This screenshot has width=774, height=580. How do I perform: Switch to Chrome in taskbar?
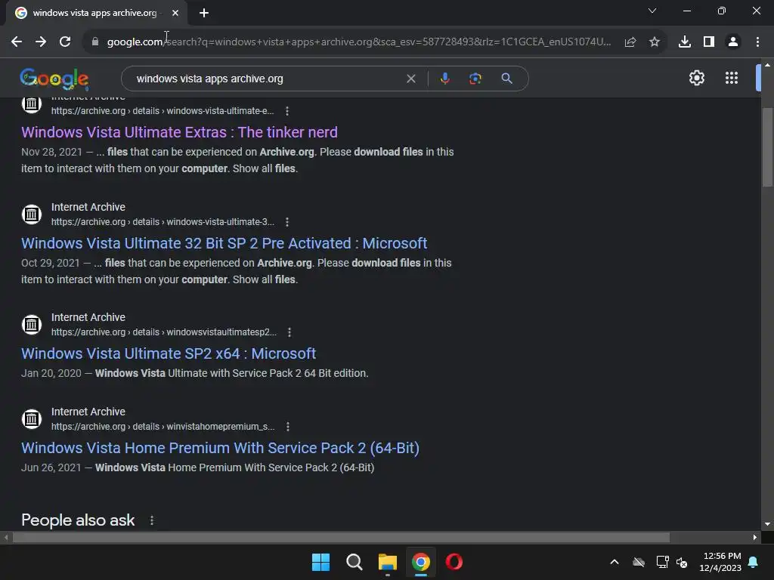[420, 562]
